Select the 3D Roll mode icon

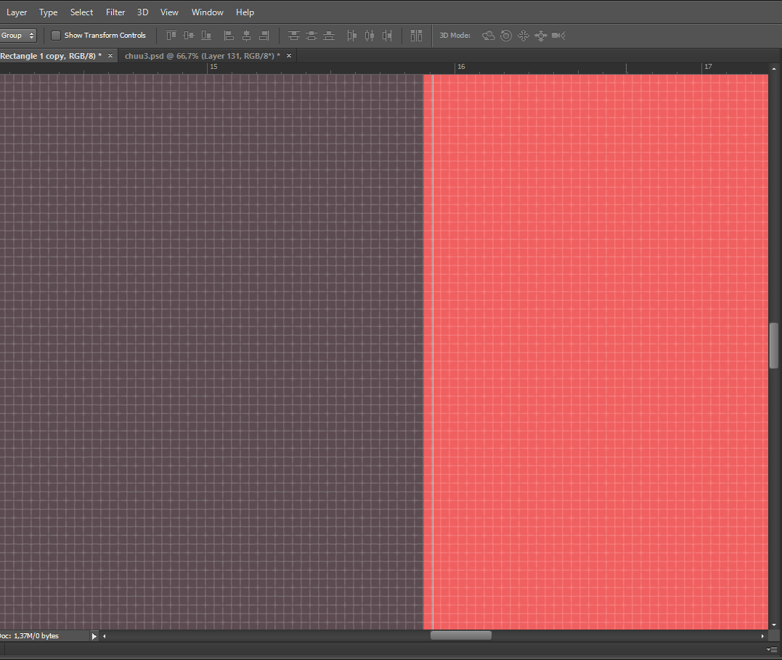(505, 36)
